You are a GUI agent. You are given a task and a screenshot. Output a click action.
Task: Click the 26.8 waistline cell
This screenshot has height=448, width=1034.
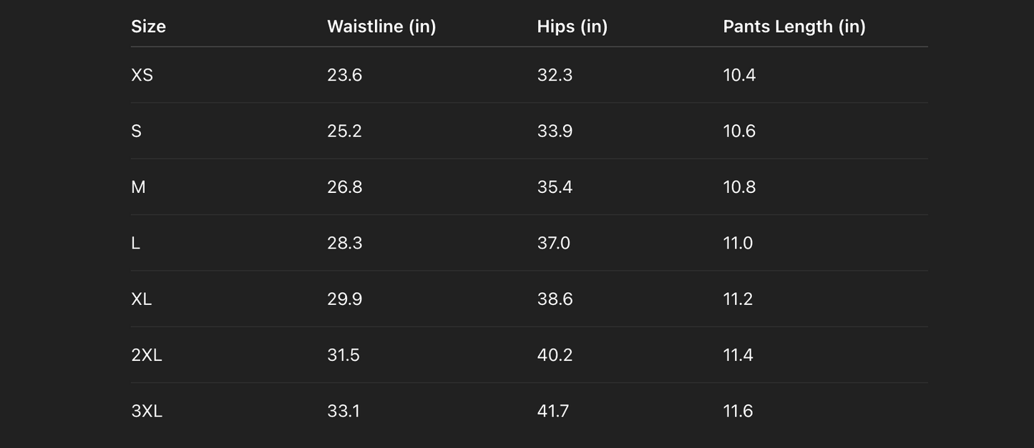click(344, 187)
